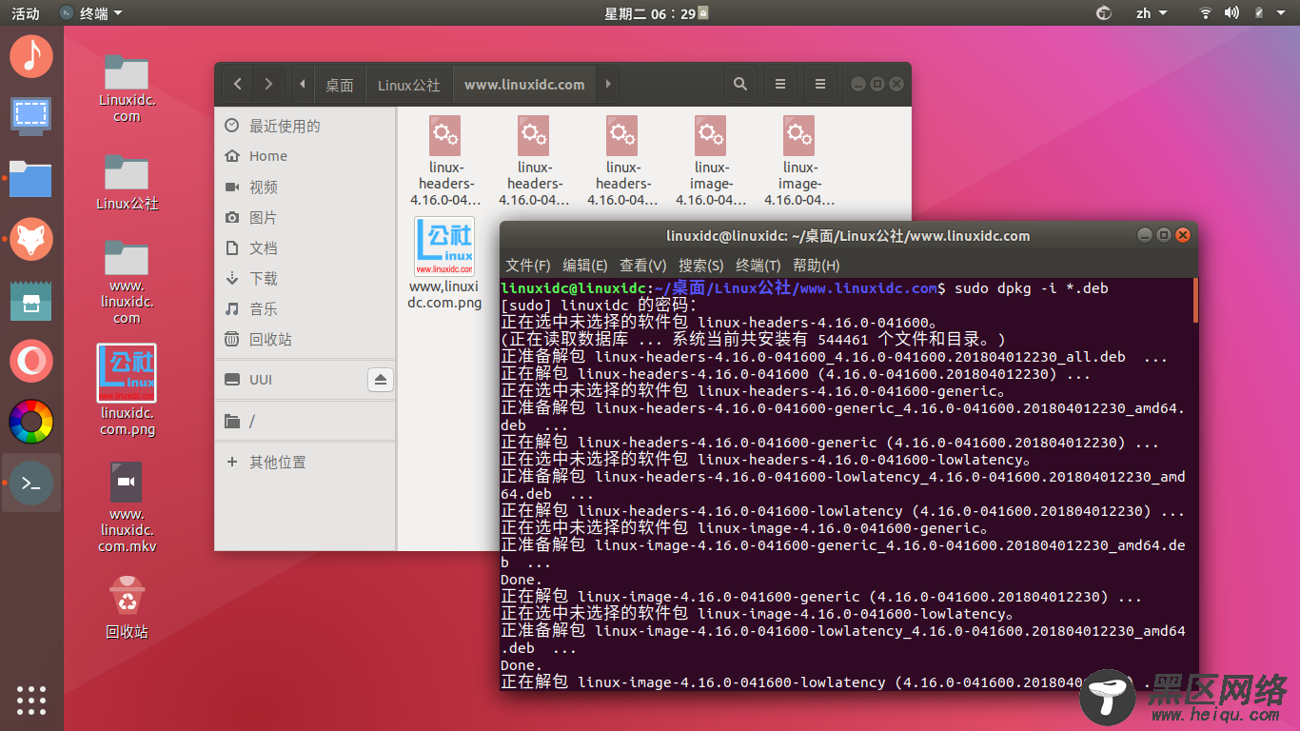Open color wheel app in dock
Viewport: 1300px width, 731px height.
(x=31, y=422)
